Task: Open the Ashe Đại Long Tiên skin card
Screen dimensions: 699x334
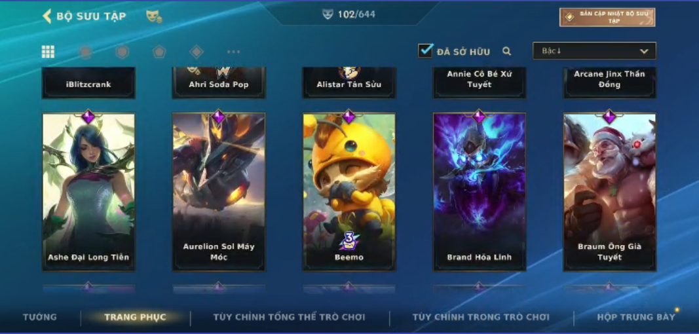Action: tap(88, 192)
